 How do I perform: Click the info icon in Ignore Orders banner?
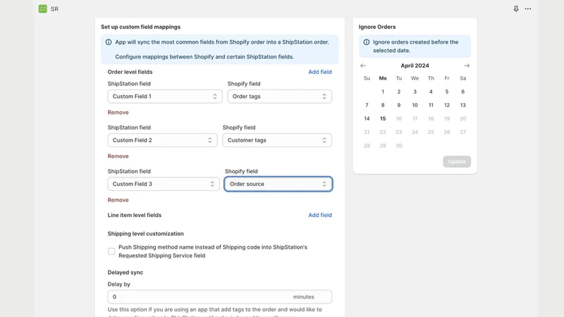pyautogui.click(x=366, y=42)
